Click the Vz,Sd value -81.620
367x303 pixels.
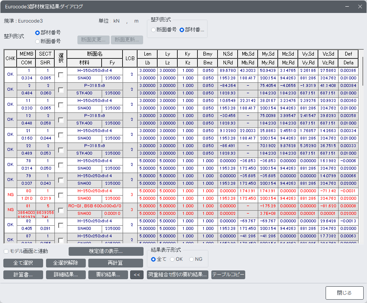[328, 206]
